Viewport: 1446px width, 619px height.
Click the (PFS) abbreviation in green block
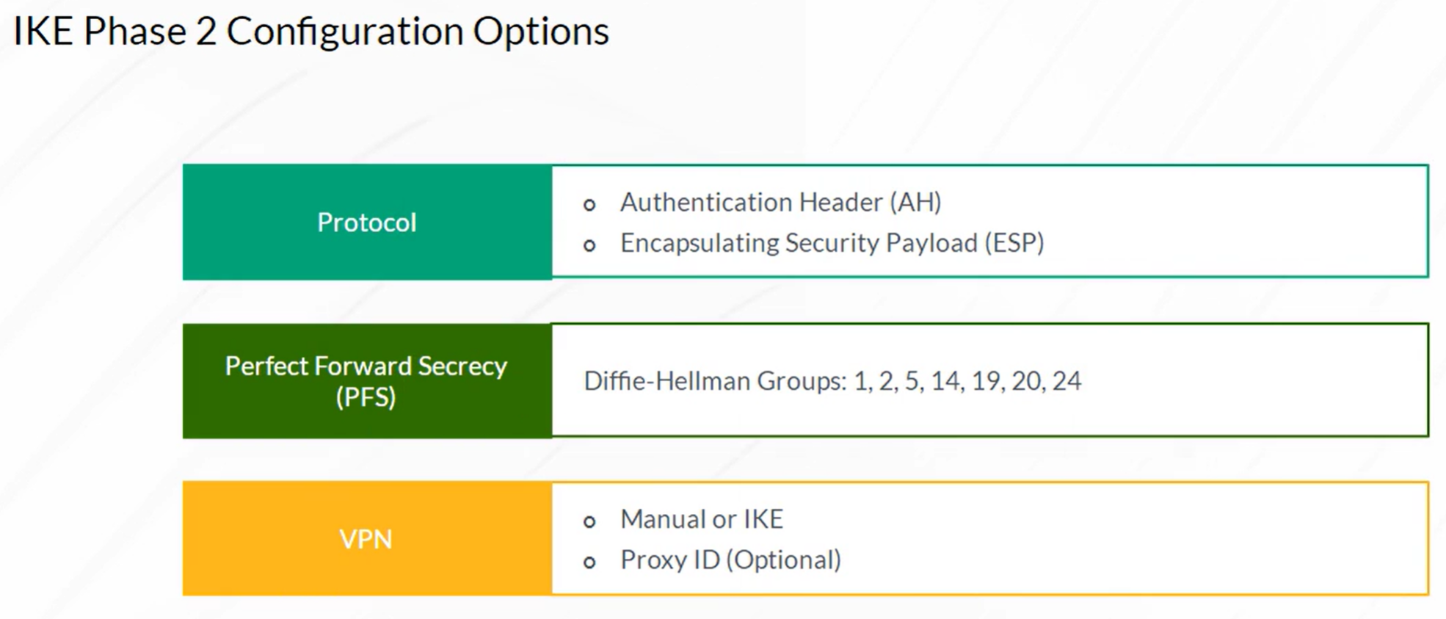coord(366,397)
